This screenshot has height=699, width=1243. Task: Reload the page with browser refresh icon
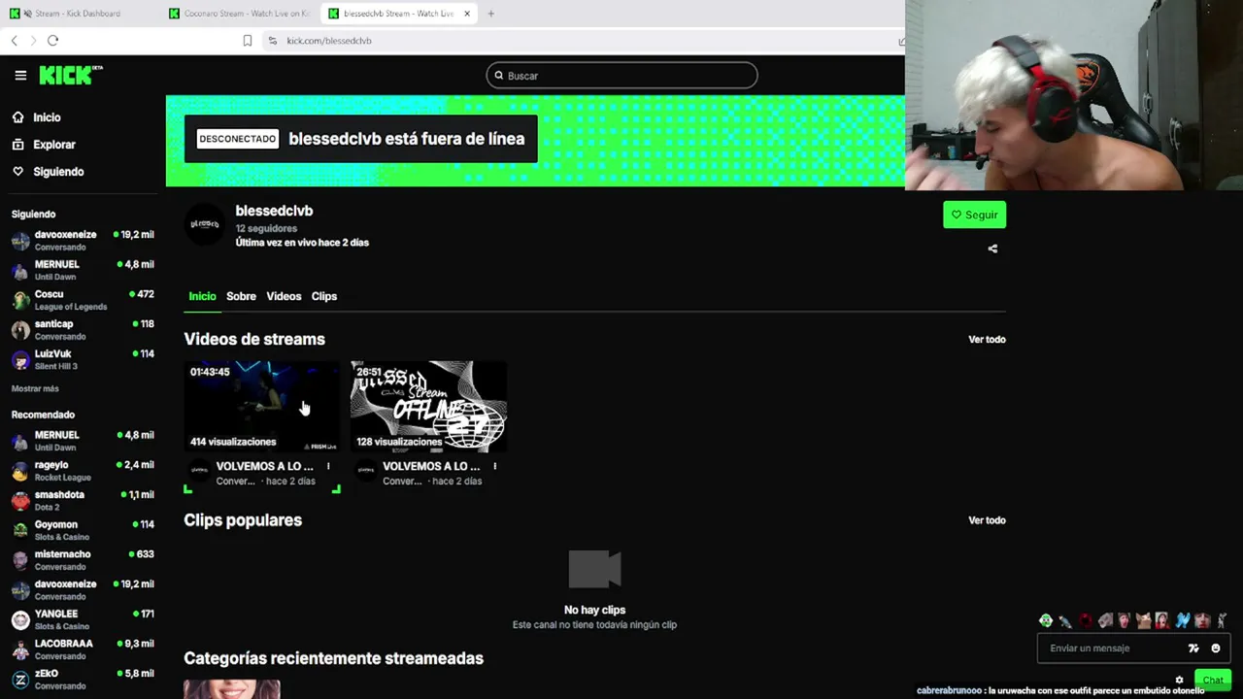53,41
